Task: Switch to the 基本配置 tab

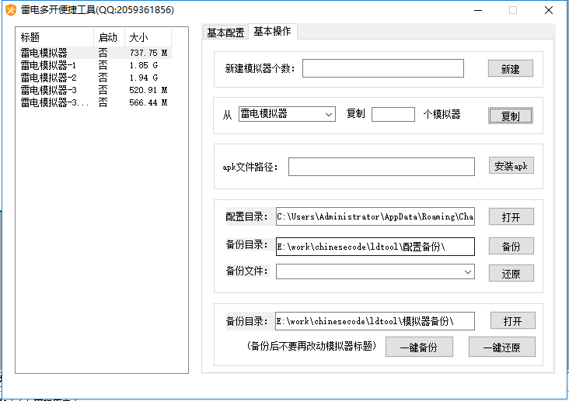Action: click(225, 33)
